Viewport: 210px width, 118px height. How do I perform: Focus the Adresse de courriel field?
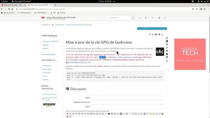[x=127, y=102]
